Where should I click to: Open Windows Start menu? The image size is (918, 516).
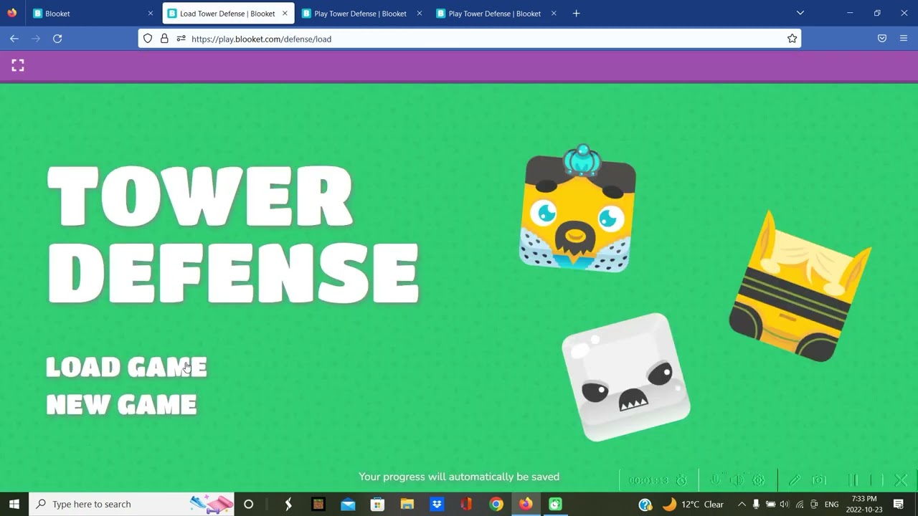[x=14, y=504]
